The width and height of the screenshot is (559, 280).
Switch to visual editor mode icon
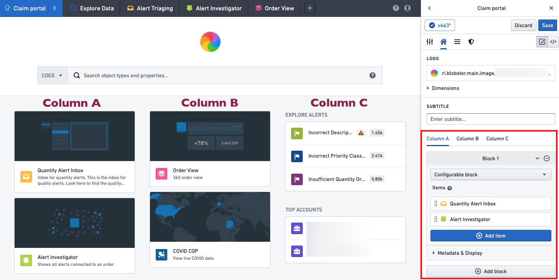[x=542, y=42]
